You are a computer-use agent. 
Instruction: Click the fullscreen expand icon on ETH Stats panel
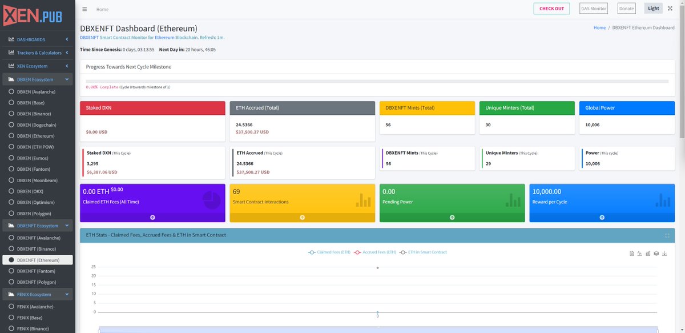tap(667, 235)
